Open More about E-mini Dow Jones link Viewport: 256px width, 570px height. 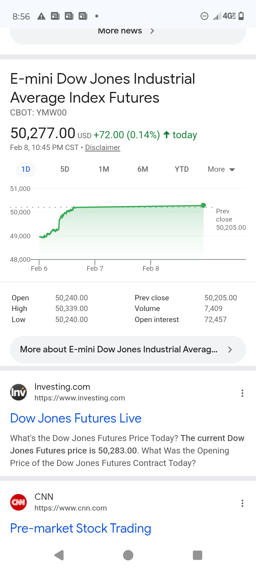(128, 349)
